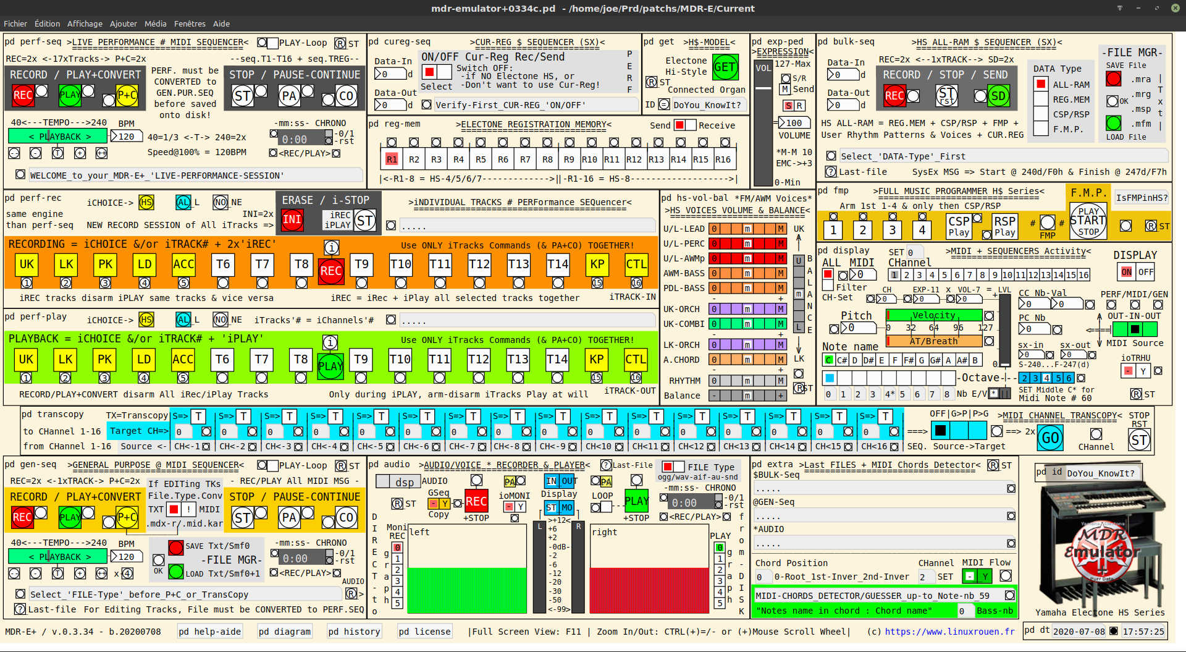Open the pd cureg-seq subpatch

pyautogui.click(x=400, y=41)
